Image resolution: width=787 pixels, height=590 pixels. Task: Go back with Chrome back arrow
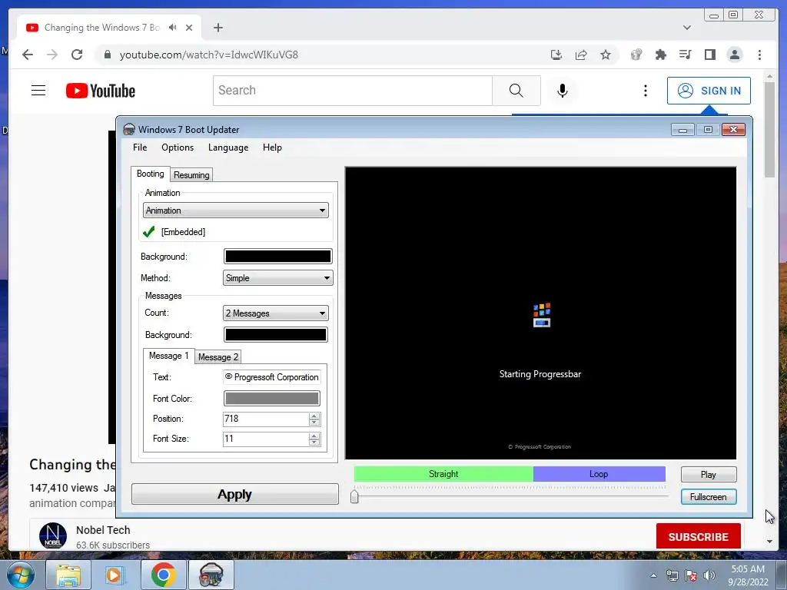[28, 55]
